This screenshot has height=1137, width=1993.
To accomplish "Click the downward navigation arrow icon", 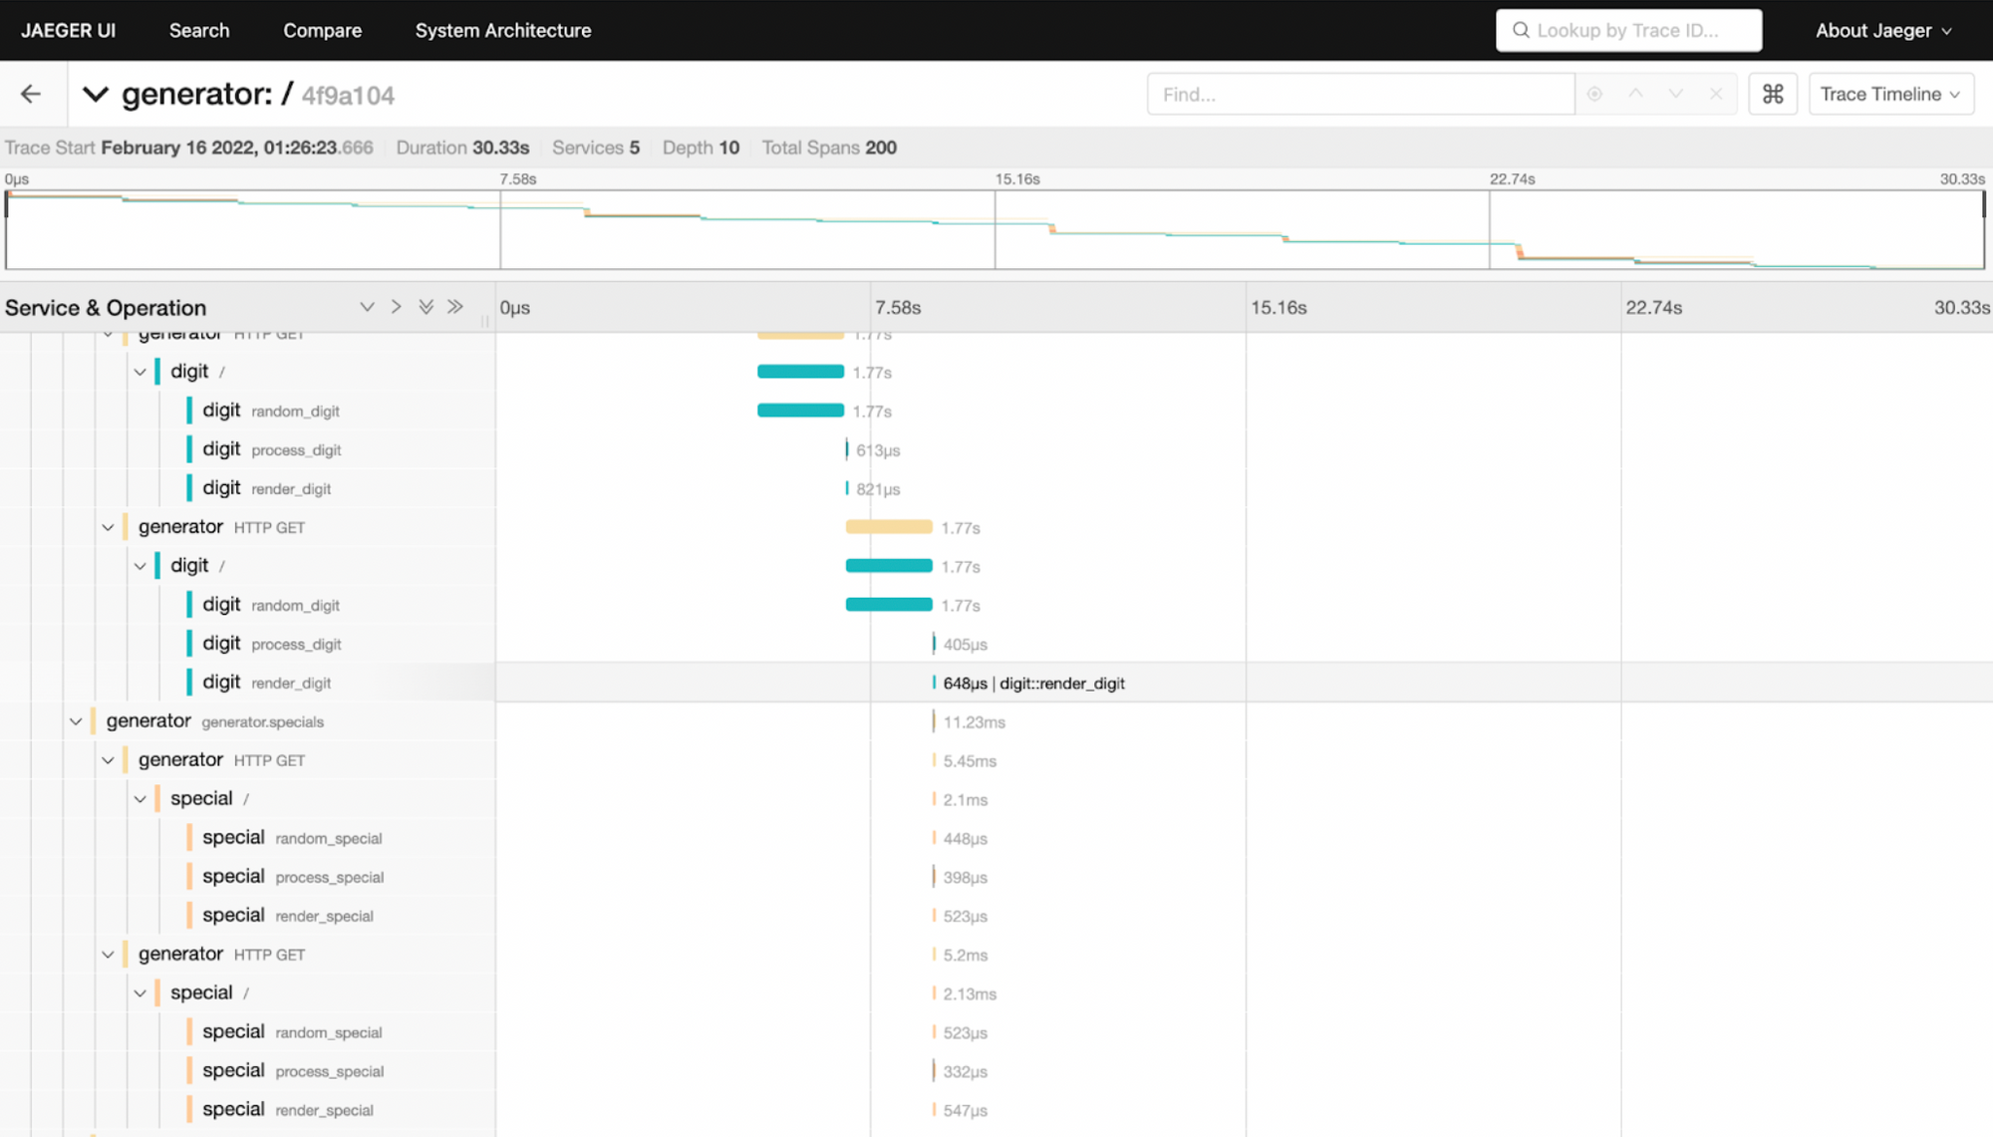I will click(x=1675, y=93).
